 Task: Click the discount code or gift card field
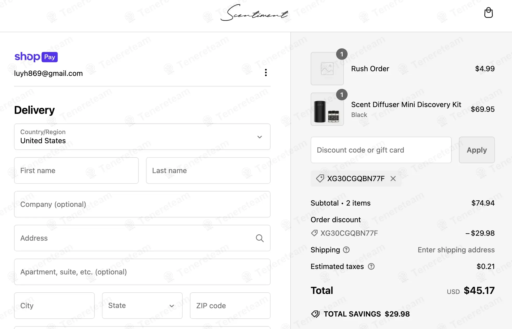381,150
